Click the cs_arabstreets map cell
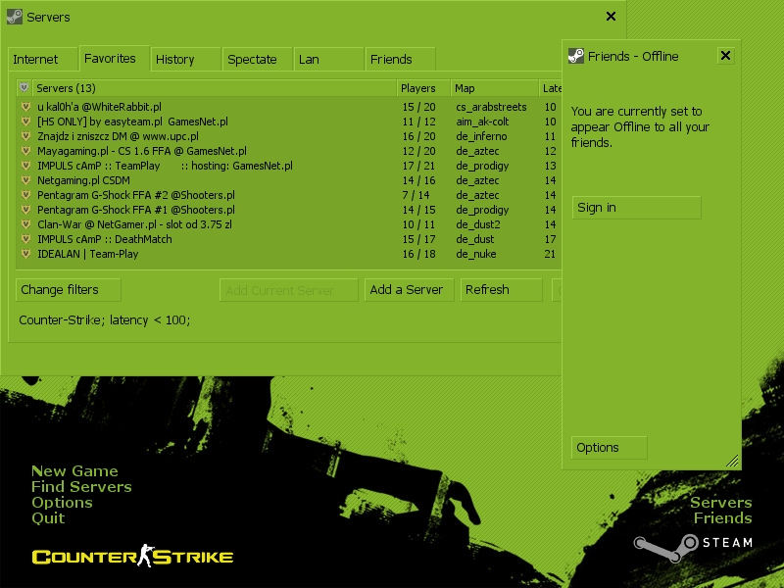 (x=491, y=107)
